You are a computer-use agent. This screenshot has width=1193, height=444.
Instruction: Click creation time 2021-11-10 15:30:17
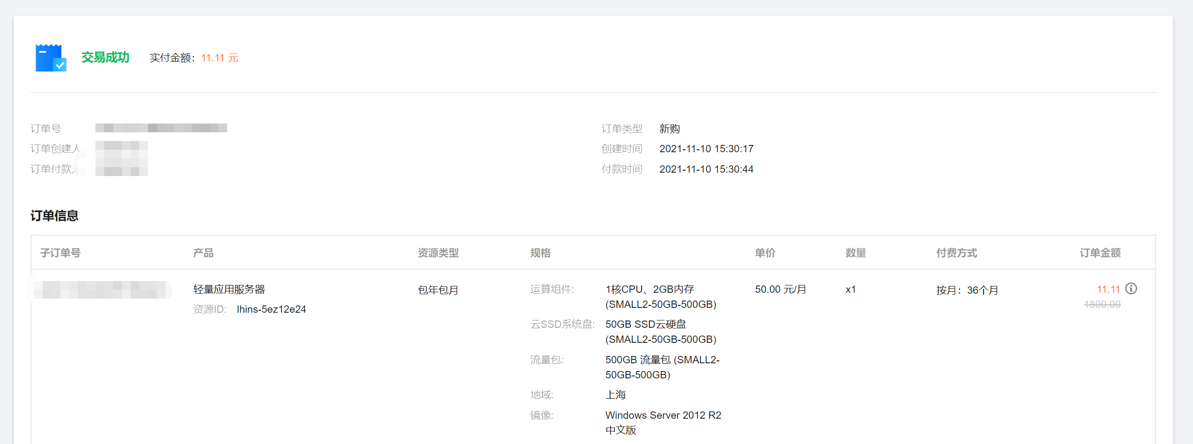(x=706, y=149)
